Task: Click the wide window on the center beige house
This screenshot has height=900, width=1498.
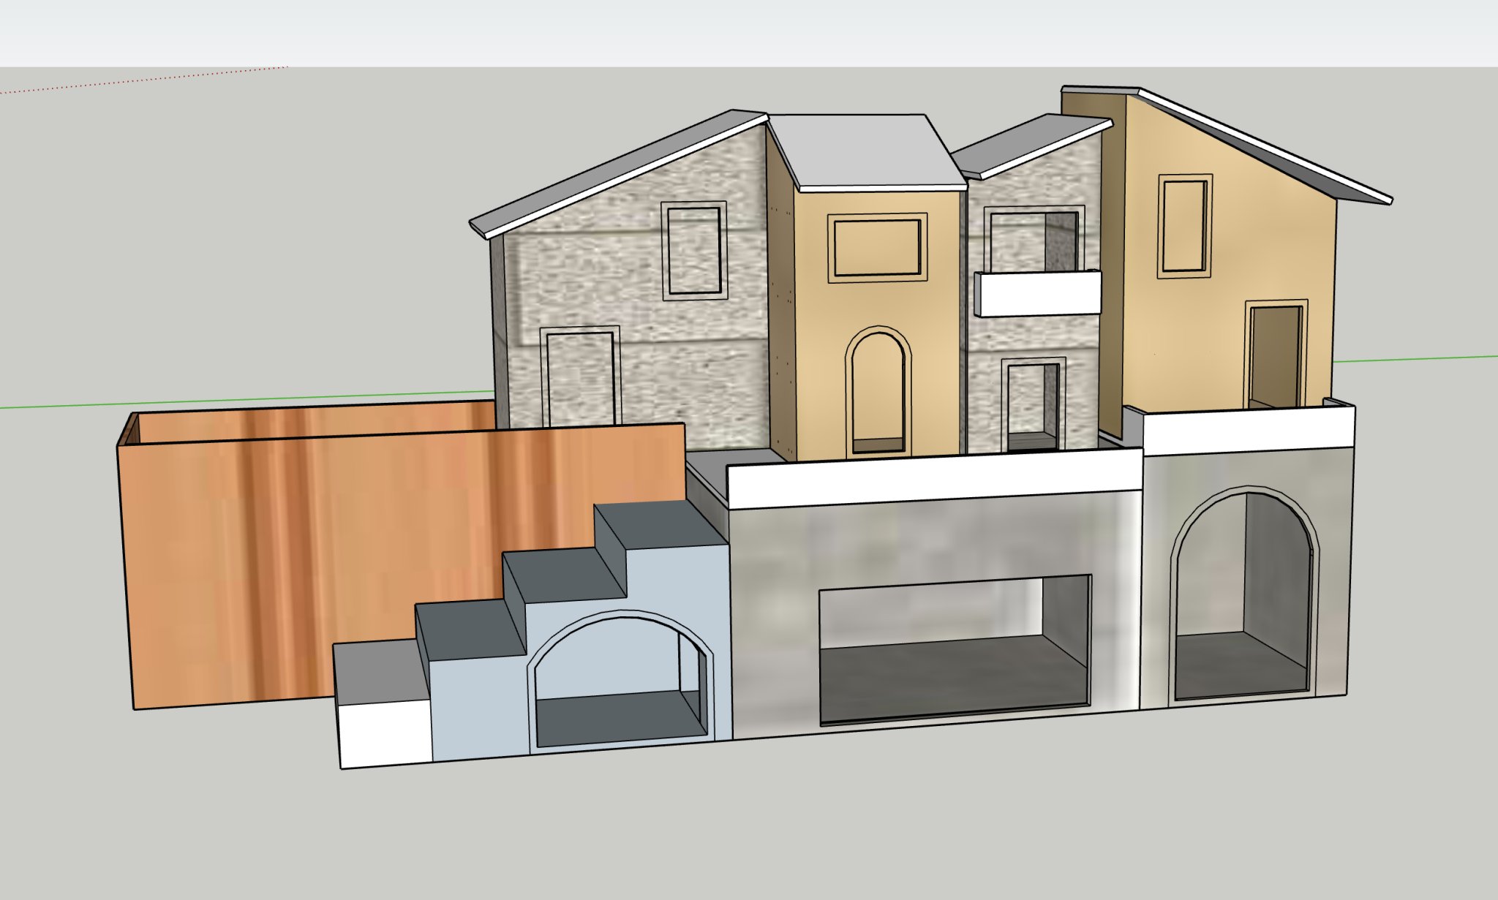Action: tap(877, 248)
